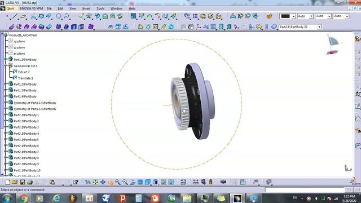Open the File menu

[x=49, y=8]
